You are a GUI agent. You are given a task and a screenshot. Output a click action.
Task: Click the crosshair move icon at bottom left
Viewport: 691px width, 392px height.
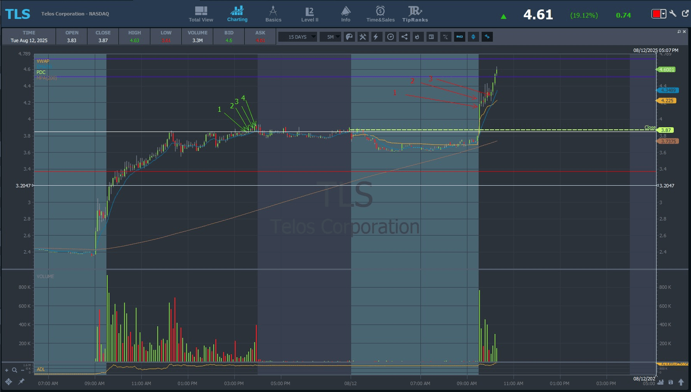coord(8,382)
